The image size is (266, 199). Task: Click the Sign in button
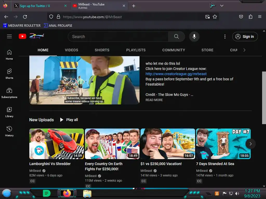pos(245,37)
